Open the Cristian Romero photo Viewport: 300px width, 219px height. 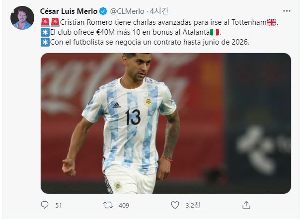(x=166, y=123)
